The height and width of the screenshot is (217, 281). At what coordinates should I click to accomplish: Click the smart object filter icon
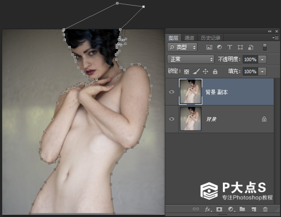click(250, 47)
